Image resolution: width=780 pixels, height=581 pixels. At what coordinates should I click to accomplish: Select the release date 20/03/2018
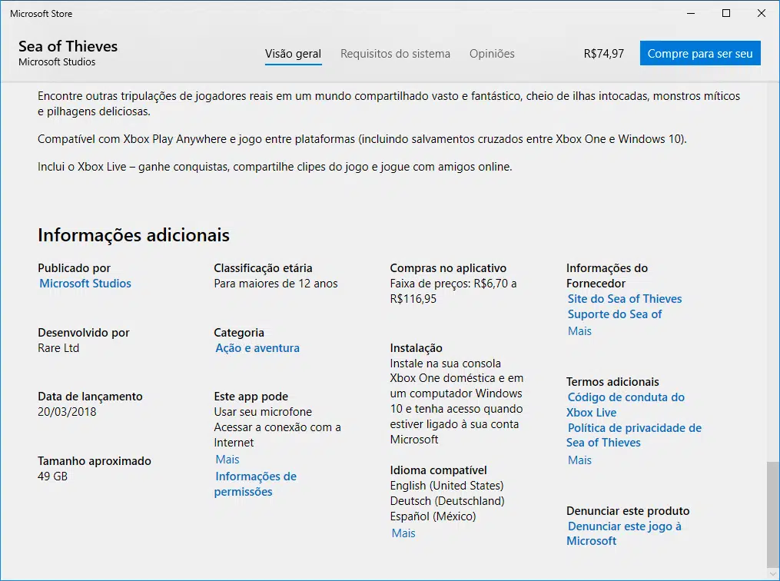[x=67, y=412]
